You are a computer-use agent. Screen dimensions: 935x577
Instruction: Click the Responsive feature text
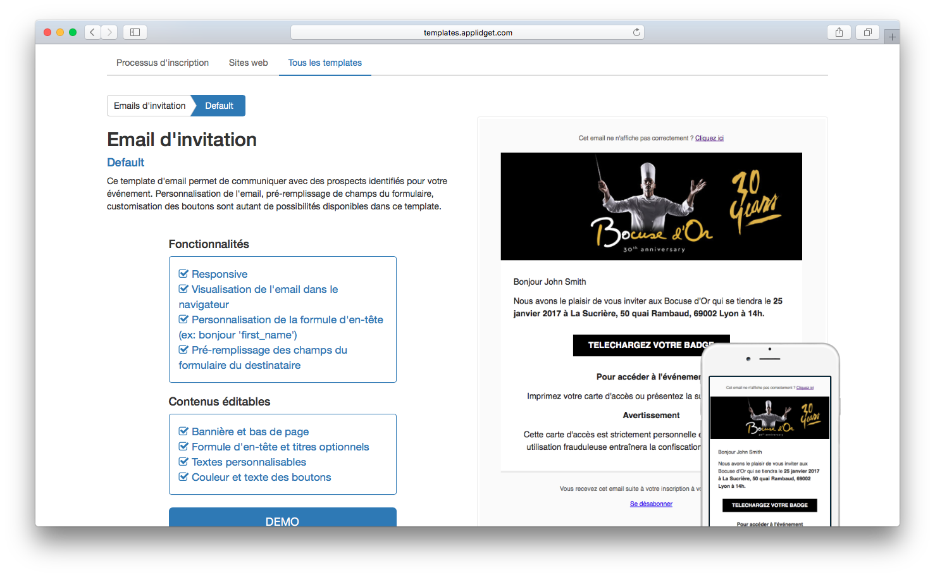click(x=220, y=274)
